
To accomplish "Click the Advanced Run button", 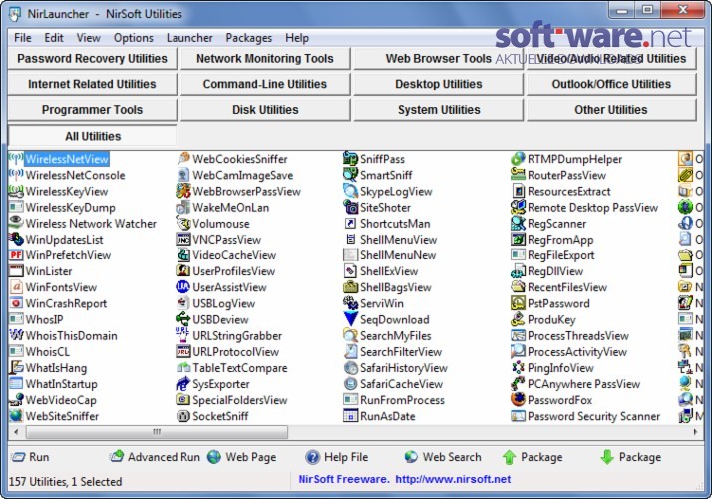I will coord(155,457).
